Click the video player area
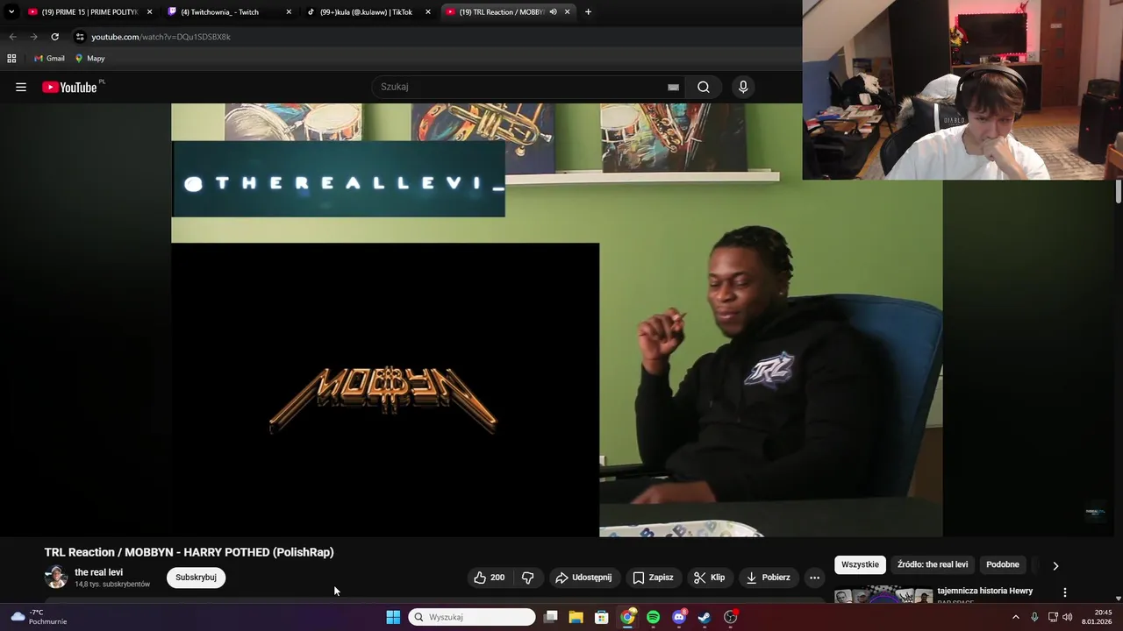 coord(557,320)
